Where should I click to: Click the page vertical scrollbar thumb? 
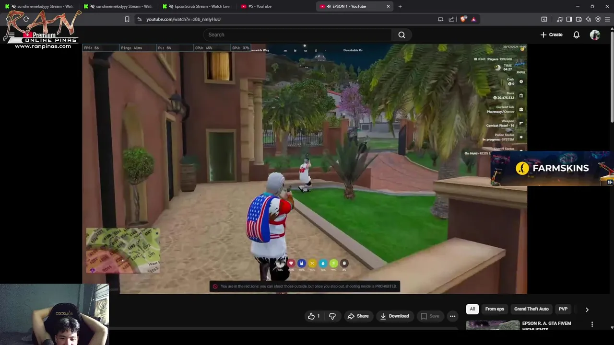coord(612,76)
